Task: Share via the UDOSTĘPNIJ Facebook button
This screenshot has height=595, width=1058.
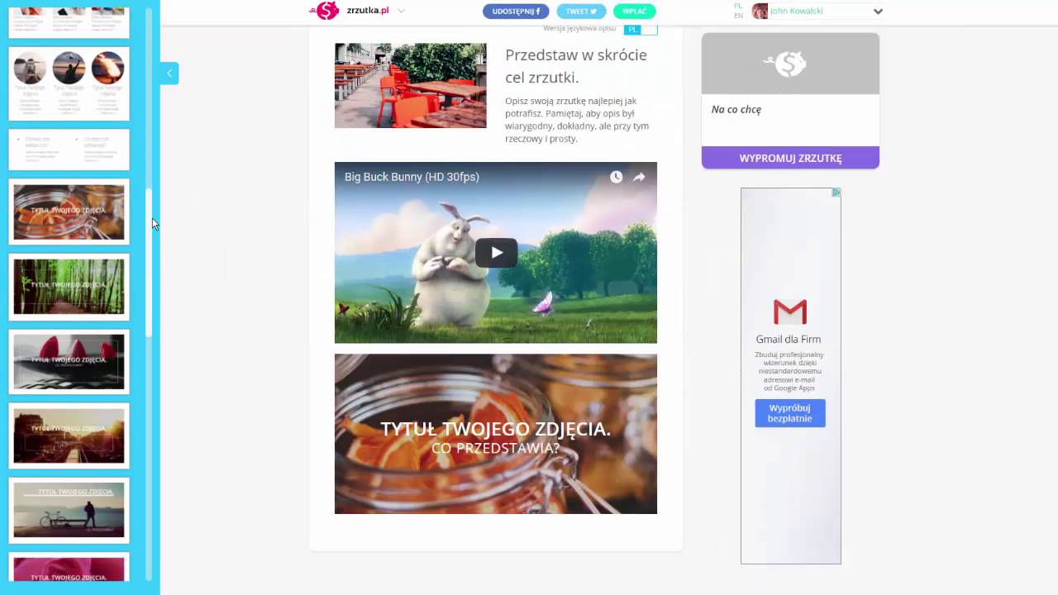Action: click(516, 12)
